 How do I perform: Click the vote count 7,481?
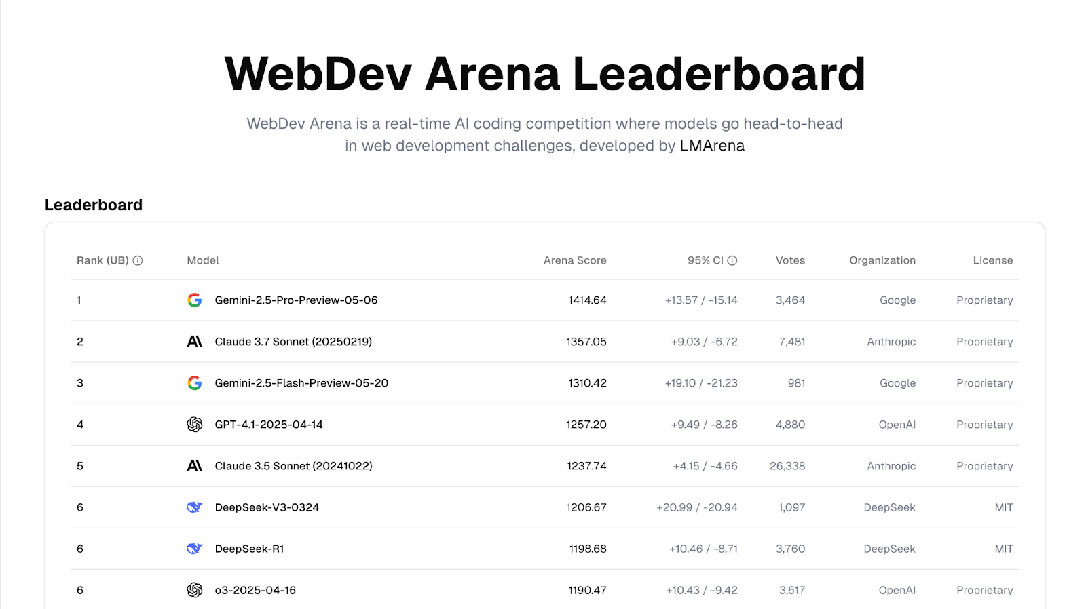pyautogui.click(x=792, y=342)
